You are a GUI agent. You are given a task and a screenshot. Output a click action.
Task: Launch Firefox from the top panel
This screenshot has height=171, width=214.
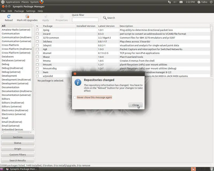pos(41,2)
